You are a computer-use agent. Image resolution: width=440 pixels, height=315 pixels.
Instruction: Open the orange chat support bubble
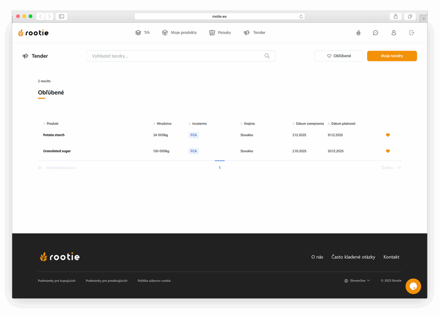(413, 286)
